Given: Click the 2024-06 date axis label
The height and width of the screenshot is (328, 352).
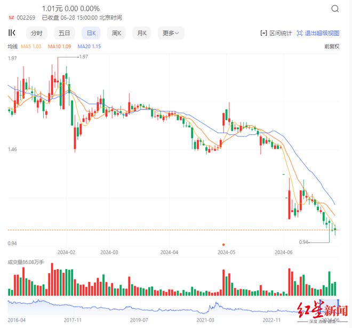Looking at the screenshot, I should 284,252.
